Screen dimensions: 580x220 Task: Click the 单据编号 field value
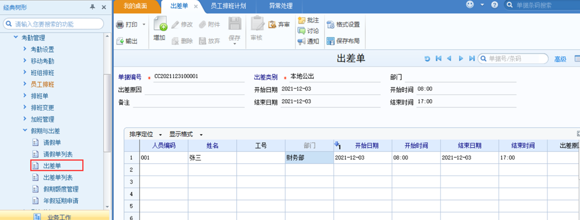coord(176,77)
